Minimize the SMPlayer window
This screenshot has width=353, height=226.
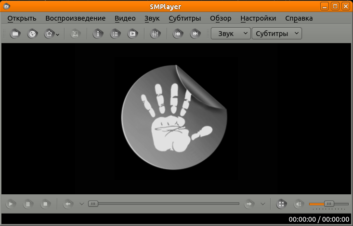click(325, 6)
